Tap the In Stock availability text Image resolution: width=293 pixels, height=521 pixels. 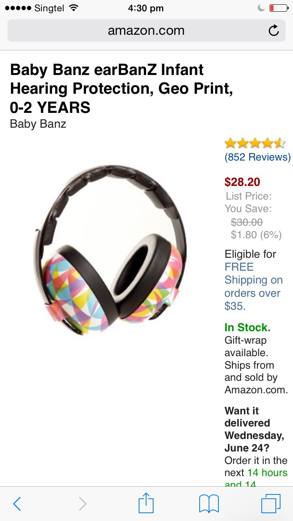247,327
